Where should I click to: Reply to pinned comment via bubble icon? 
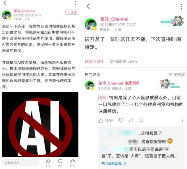(x=141, y=120)
